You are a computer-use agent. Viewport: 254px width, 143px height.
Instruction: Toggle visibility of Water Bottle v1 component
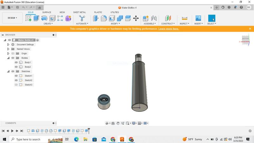[x=10, y=40]
